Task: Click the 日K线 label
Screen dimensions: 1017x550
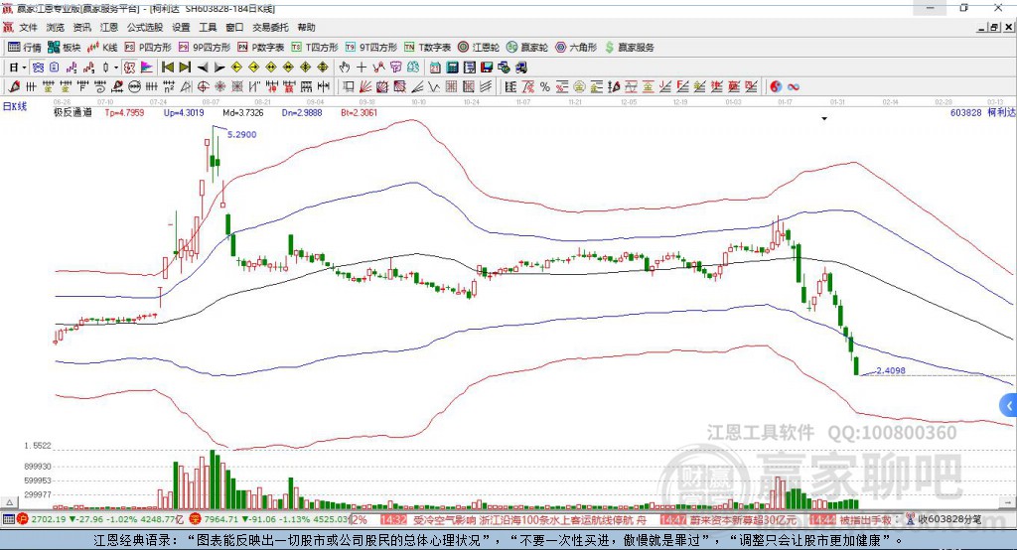Action: 15,106
